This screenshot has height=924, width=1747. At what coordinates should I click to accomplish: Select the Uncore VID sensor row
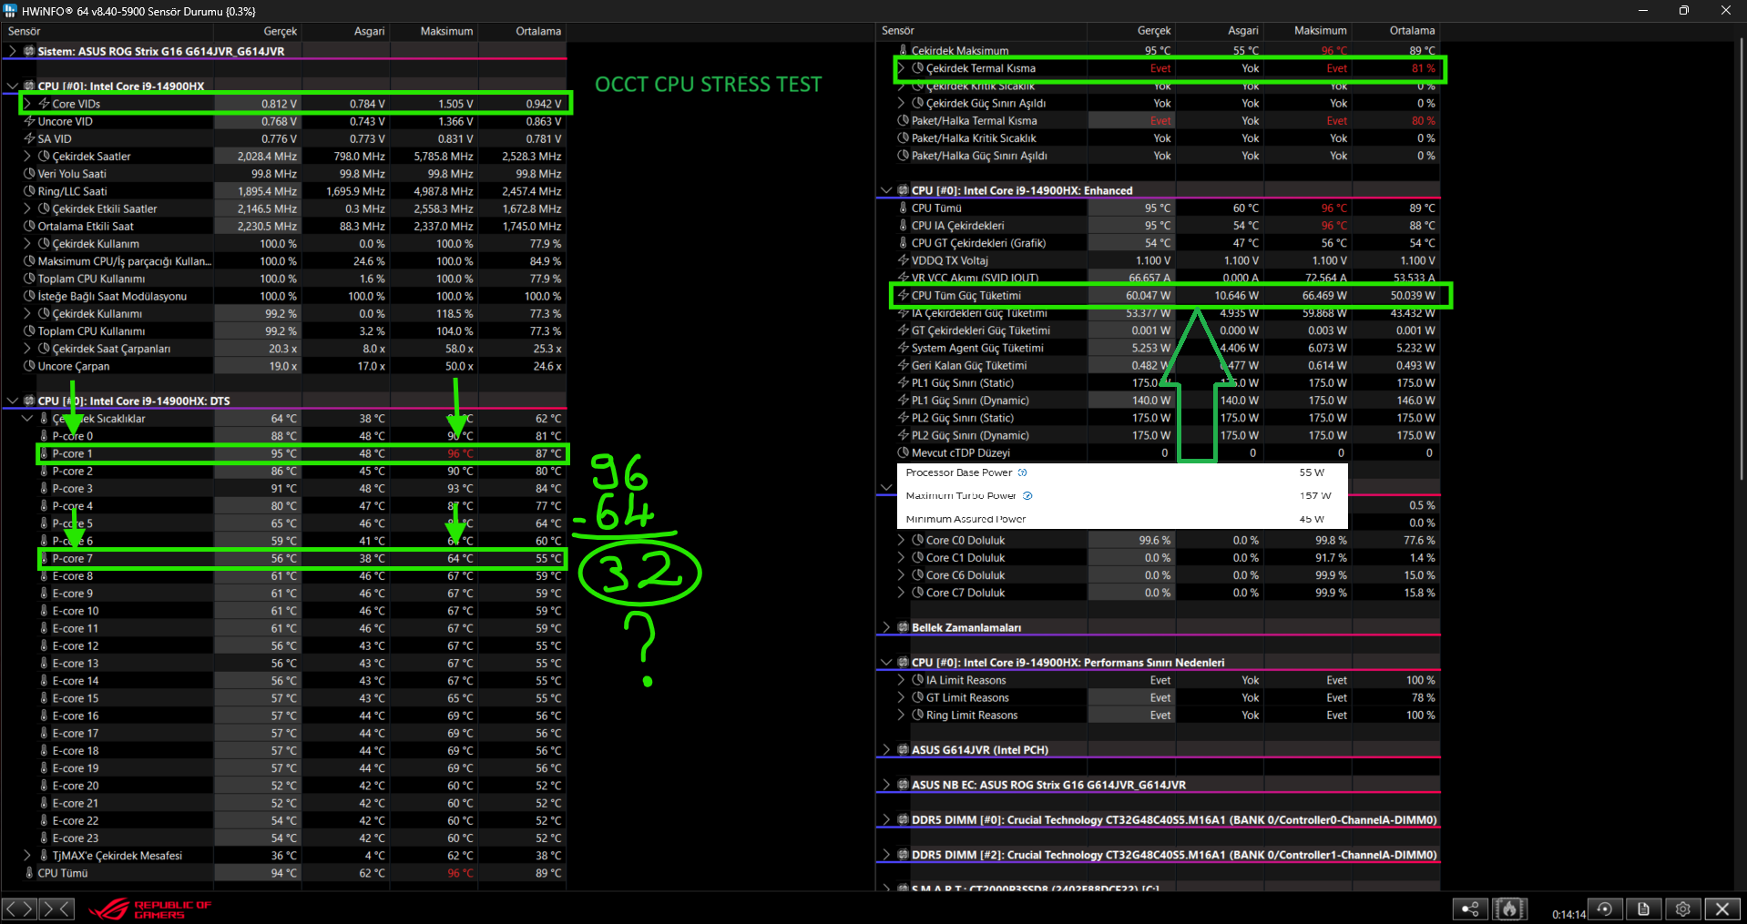click(283, 121)
